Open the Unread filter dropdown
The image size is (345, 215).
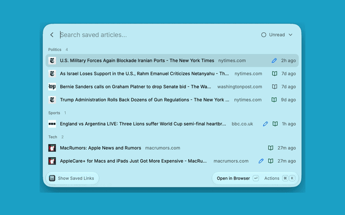coord(277,34)
